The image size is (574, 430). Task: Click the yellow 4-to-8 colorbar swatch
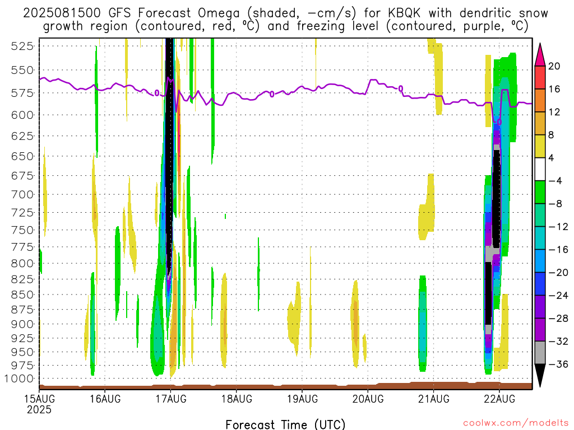click(540, 146)
